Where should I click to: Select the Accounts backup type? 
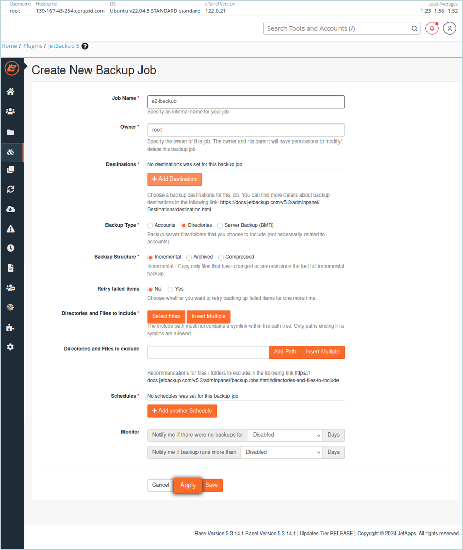pos(150,225)
